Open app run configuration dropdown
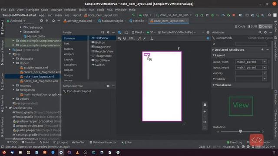The height and width of the screenshot is (156, 278). pos(145,15)
